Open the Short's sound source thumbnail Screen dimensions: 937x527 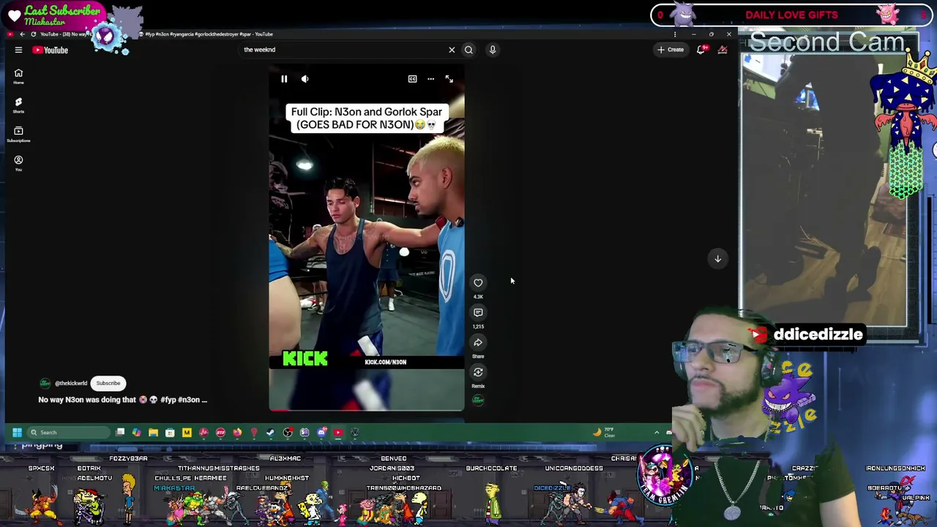[x=478, y=400]
